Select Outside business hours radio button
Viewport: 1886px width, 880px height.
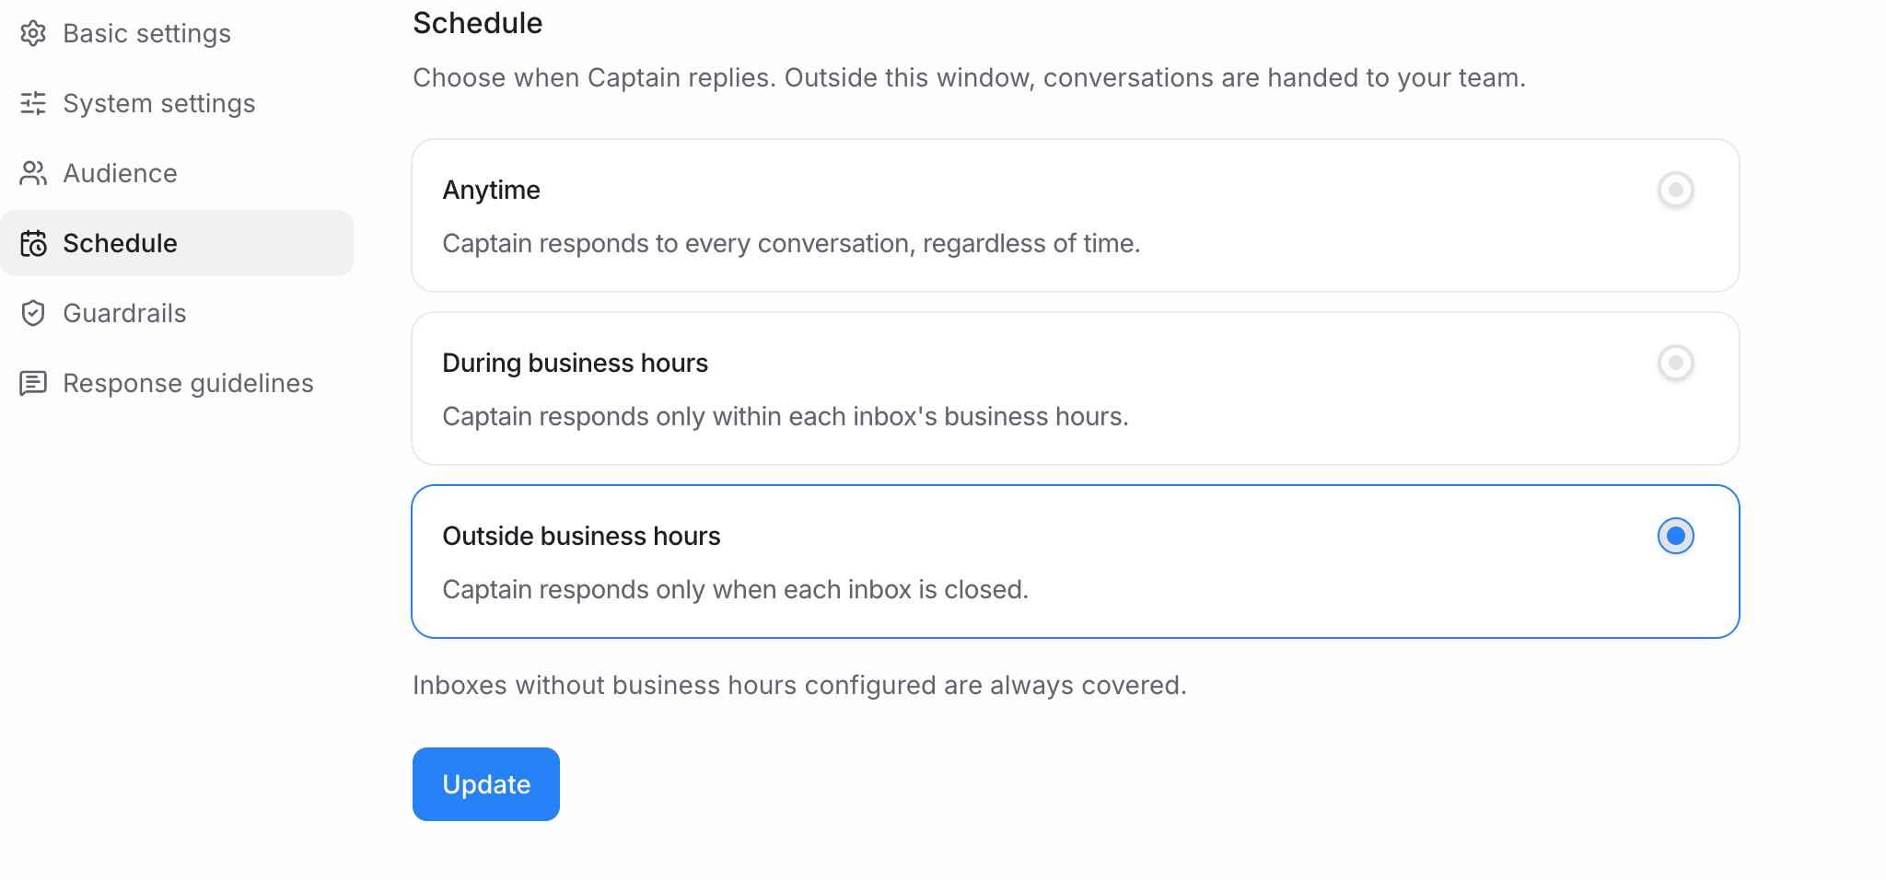click(1676, 536)
